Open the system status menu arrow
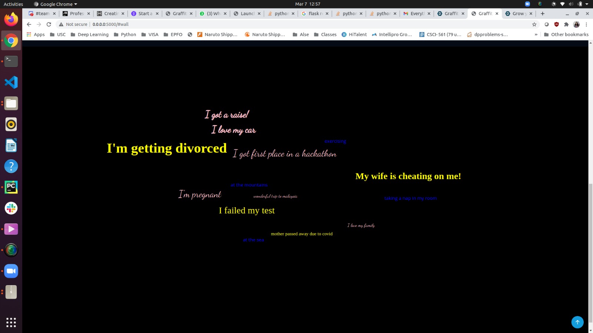Image resolution: width=593 pixels, height=333 pixels. point(587,4)
